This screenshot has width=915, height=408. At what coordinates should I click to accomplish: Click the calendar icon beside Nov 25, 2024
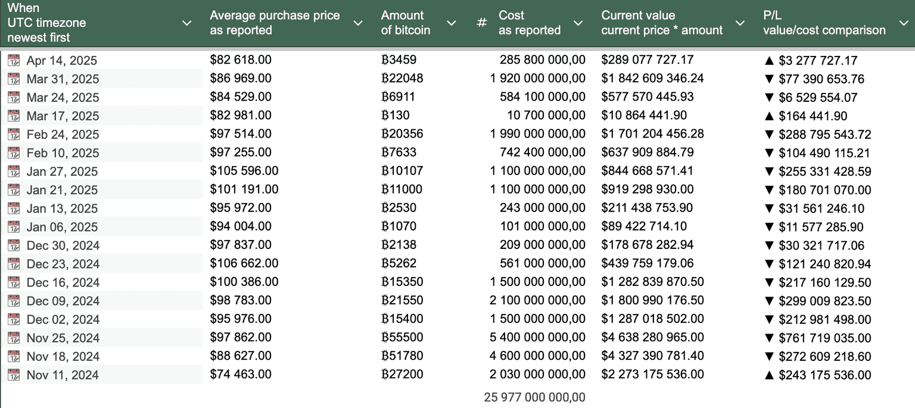pyautogui.click(x=14, y=338)
